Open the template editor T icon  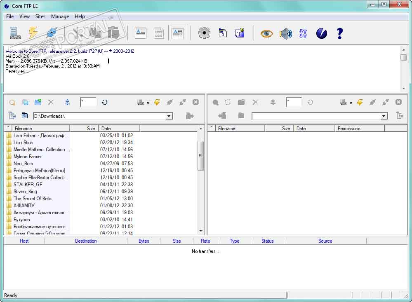pyautogui.click(x=240, y=33)
